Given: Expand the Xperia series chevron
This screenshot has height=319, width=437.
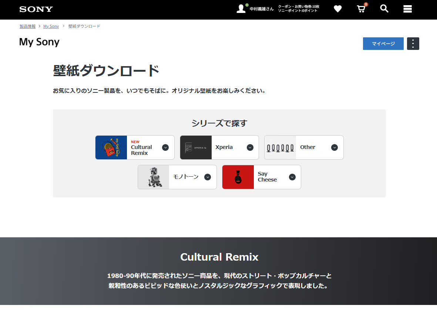Looking at the screenshot, I should point(250,147).
